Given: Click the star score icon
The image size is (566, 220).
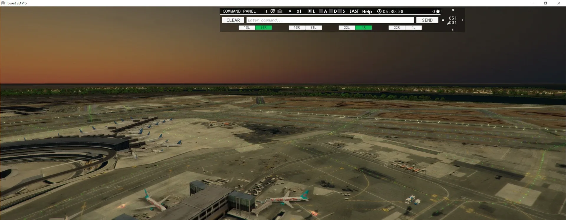Looking at the screenshot, I should coord(438,11).
